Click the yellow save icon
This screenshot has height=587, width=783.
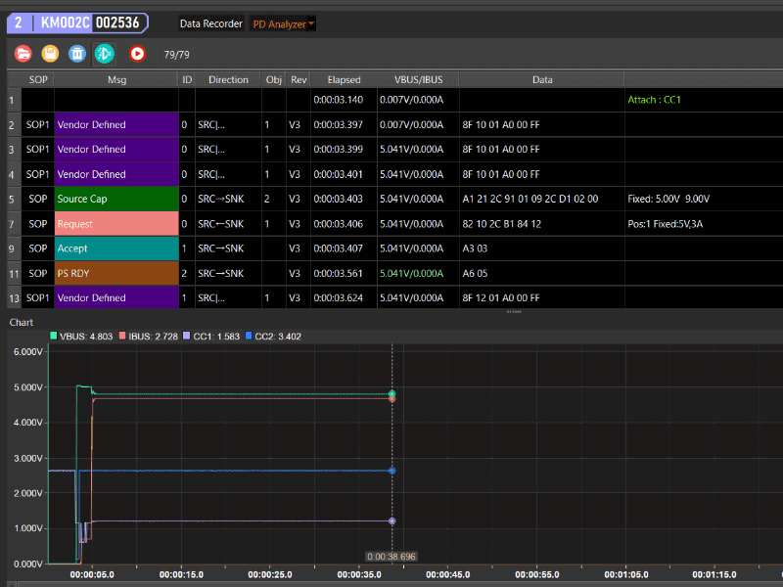coord(51,55)
